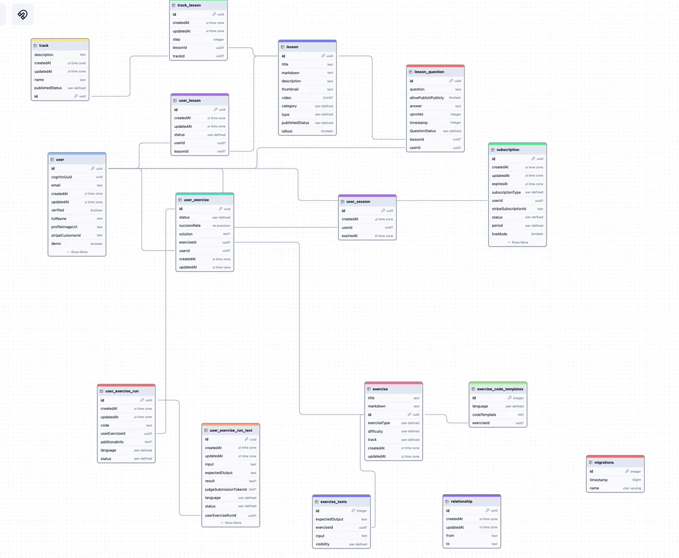Screen dimensions: 679x558
Task: Click difficulty row in exercise table
Action: click(394, 431)
